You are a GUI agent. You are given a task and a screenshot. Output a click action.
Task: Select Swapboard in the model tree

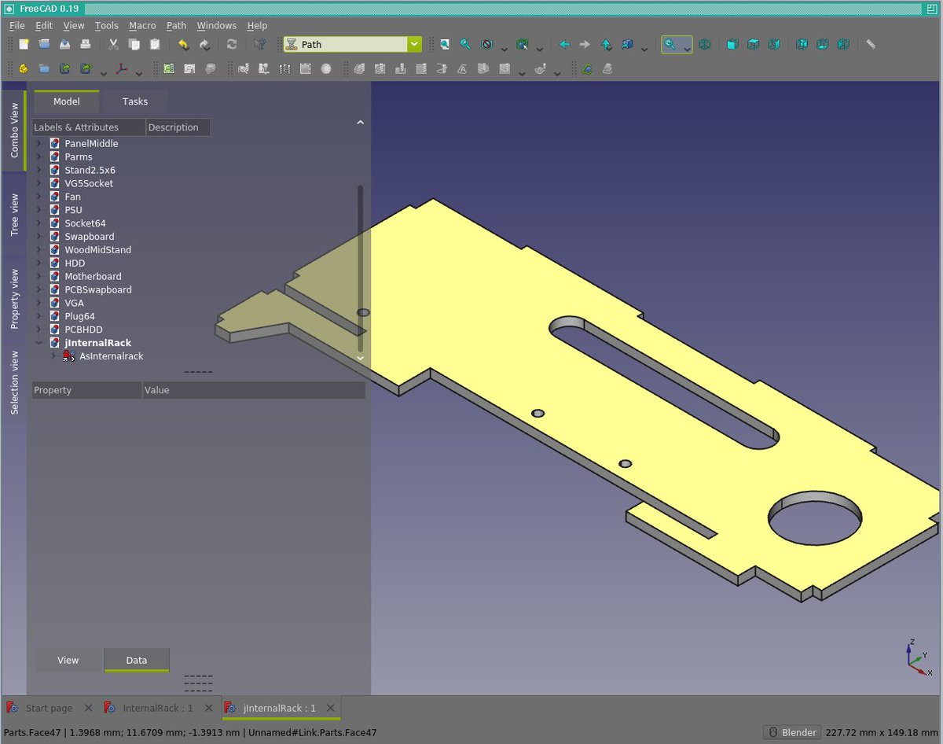[x=90, y=237]
